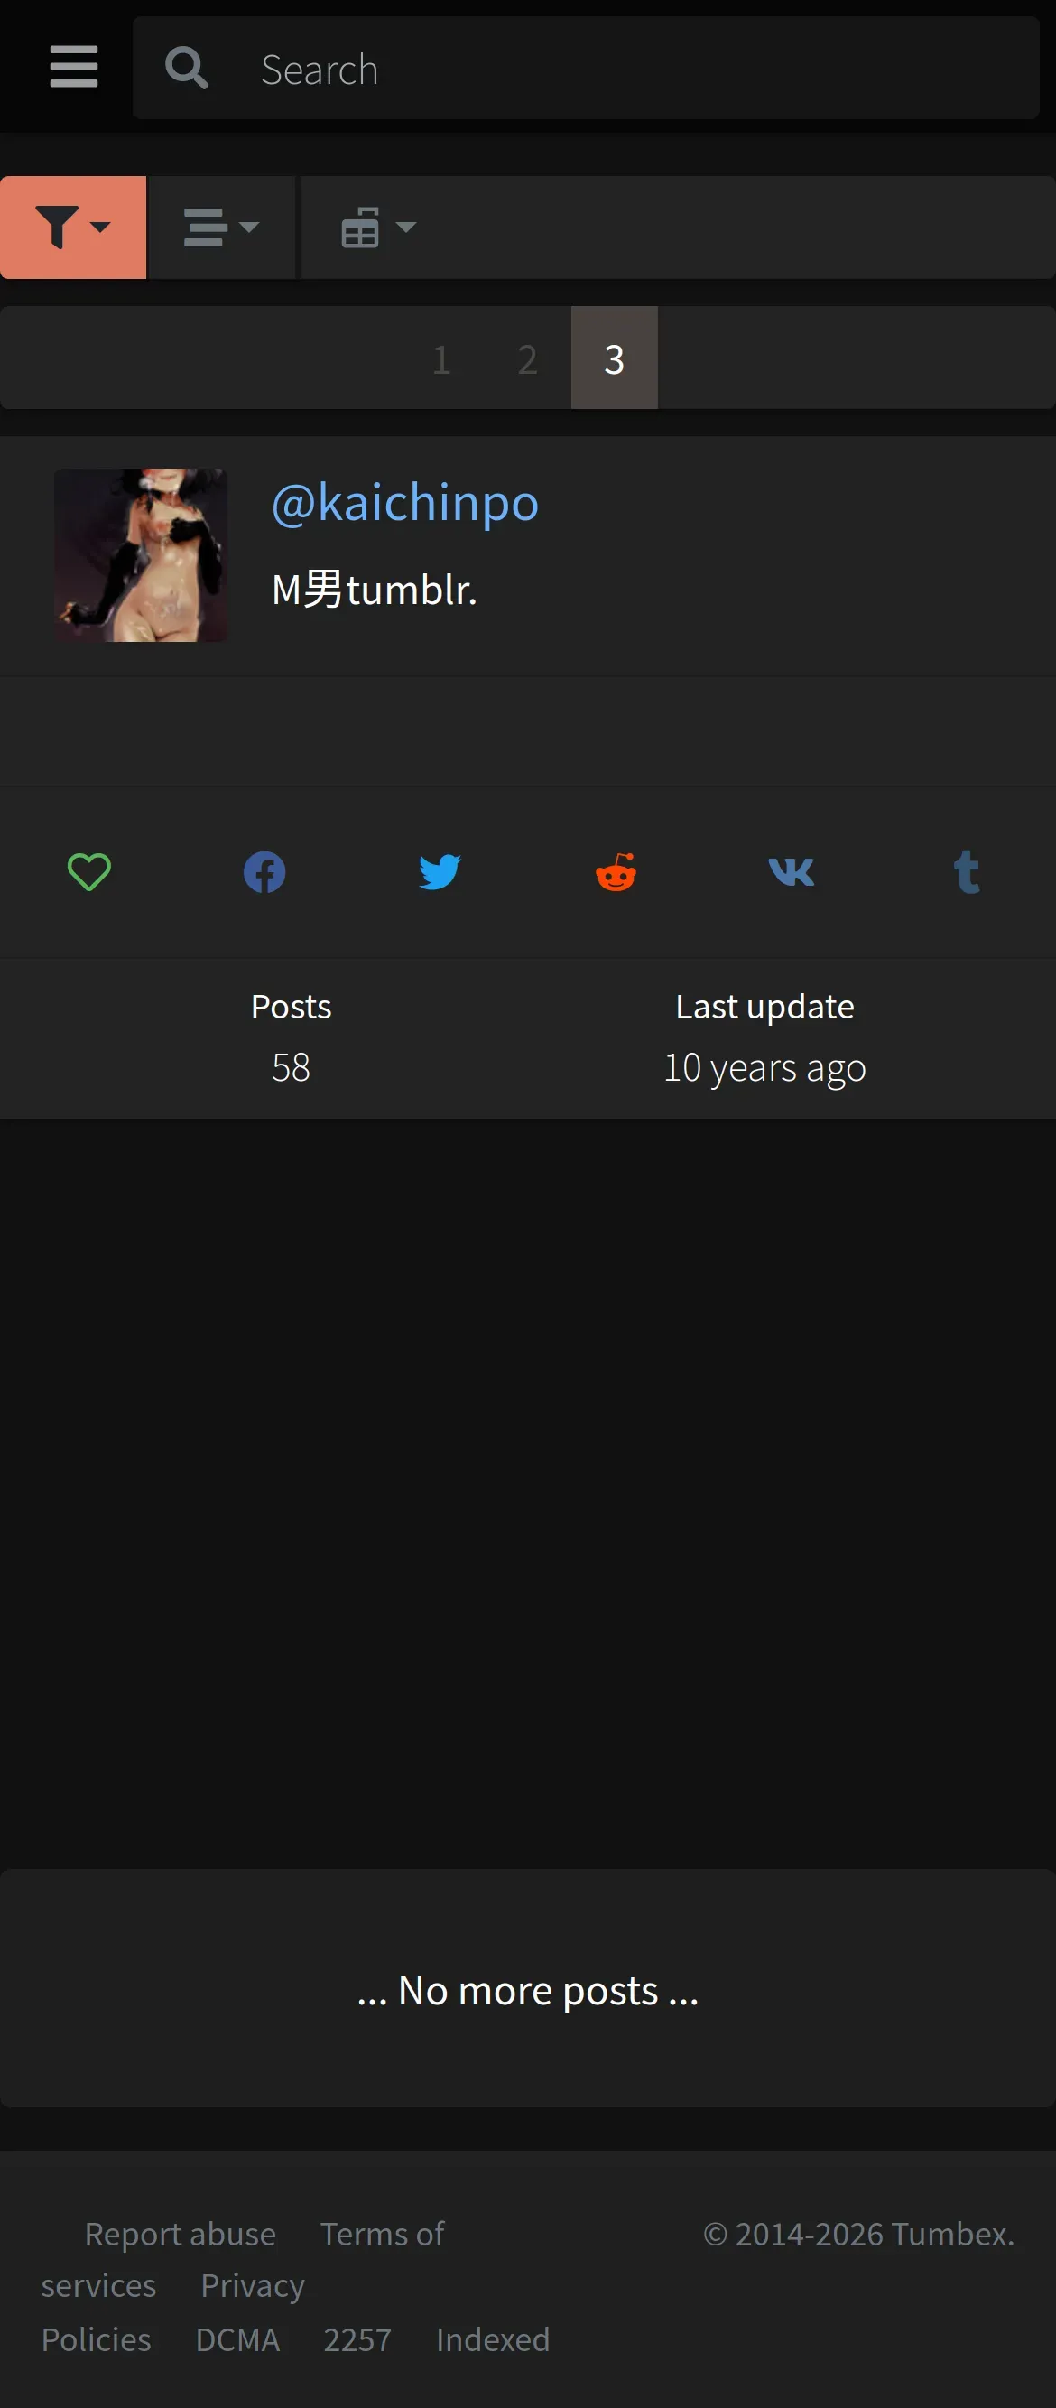Image resolution: width=1056 pixels, height=2408 pixels.
Task: Expand the filter funnel dropdown
Action: click(x=73, y=228)
